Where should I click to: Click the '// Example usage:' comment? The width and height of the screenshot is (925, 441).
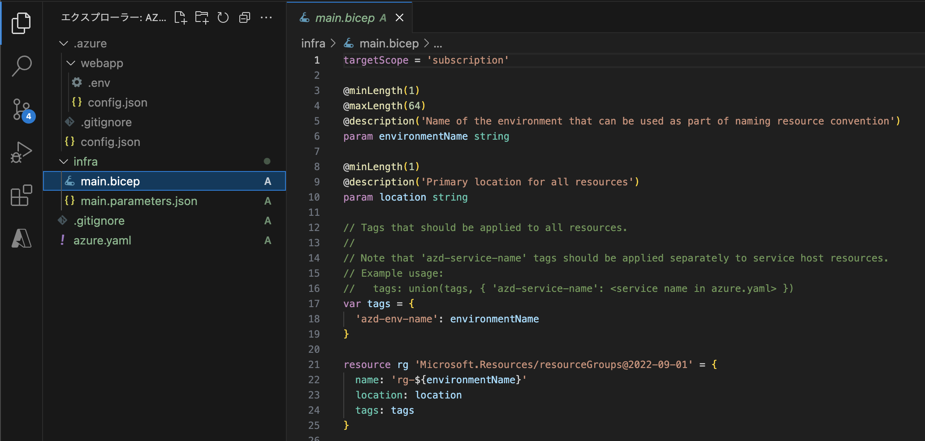tap(393, 273)
